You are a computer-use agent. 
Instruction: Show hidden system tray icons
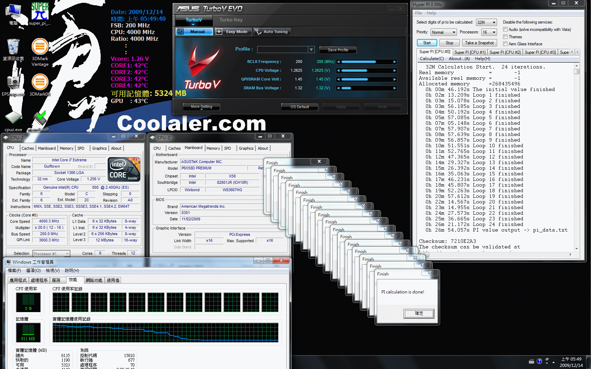coord(553,362)
